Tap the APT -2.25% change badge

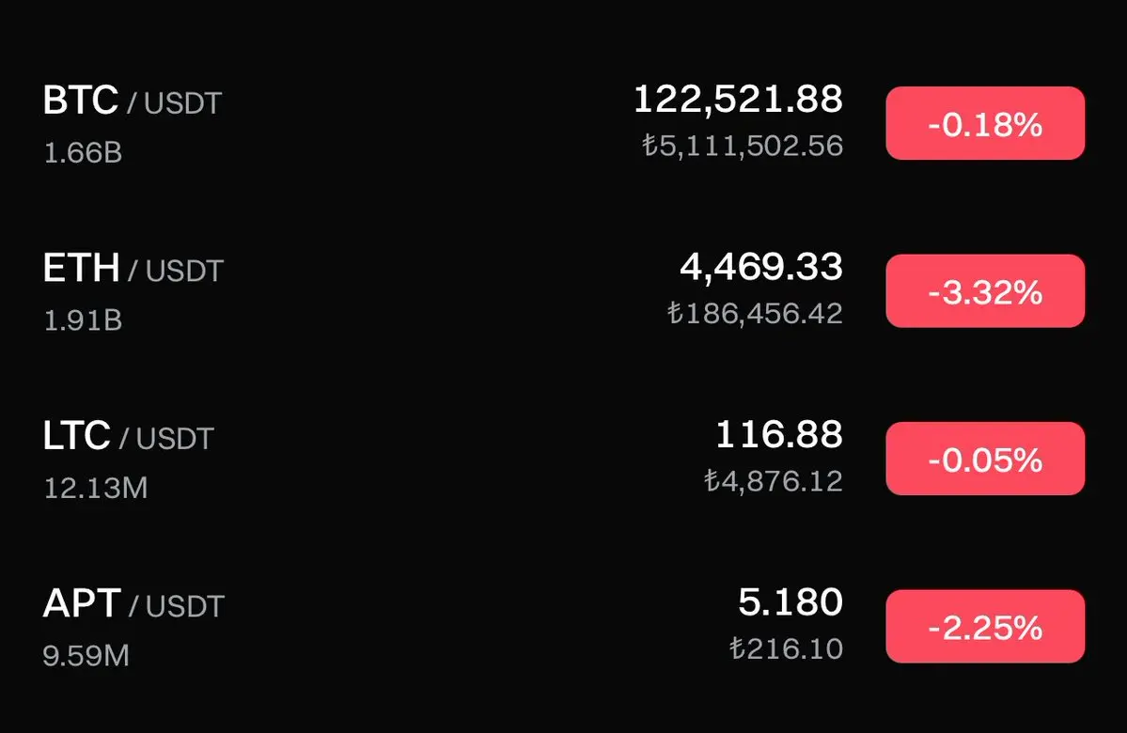[x=985, y=626]
